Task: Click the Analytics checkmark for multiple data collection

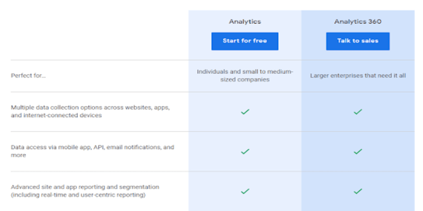Action: (x=245, y=112)
